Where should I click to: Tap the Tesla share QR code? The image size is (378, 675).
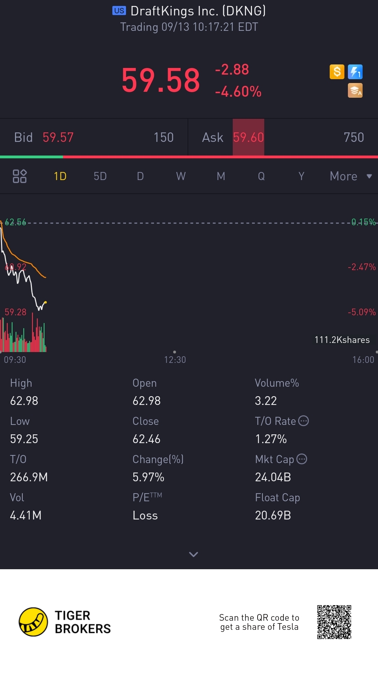coord(334,622)
